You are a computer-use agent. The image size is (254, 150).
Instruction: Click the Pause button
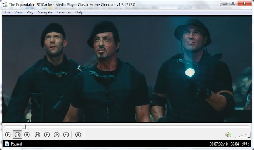[17, 135]
